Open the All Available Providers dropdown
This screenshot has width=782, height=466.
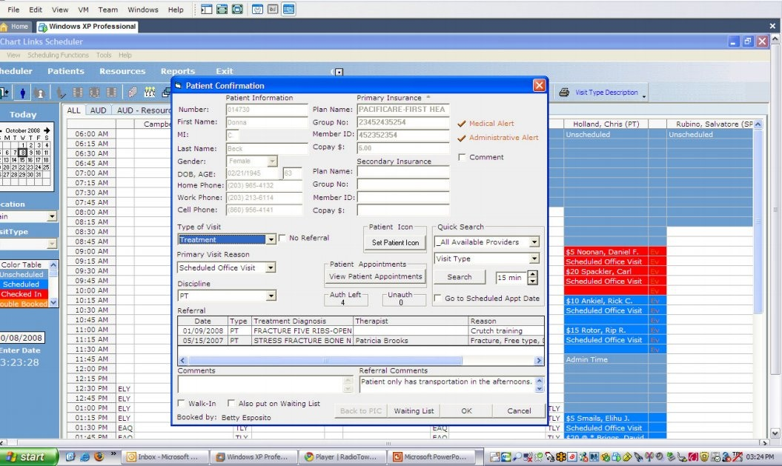(x=534, y=242)
